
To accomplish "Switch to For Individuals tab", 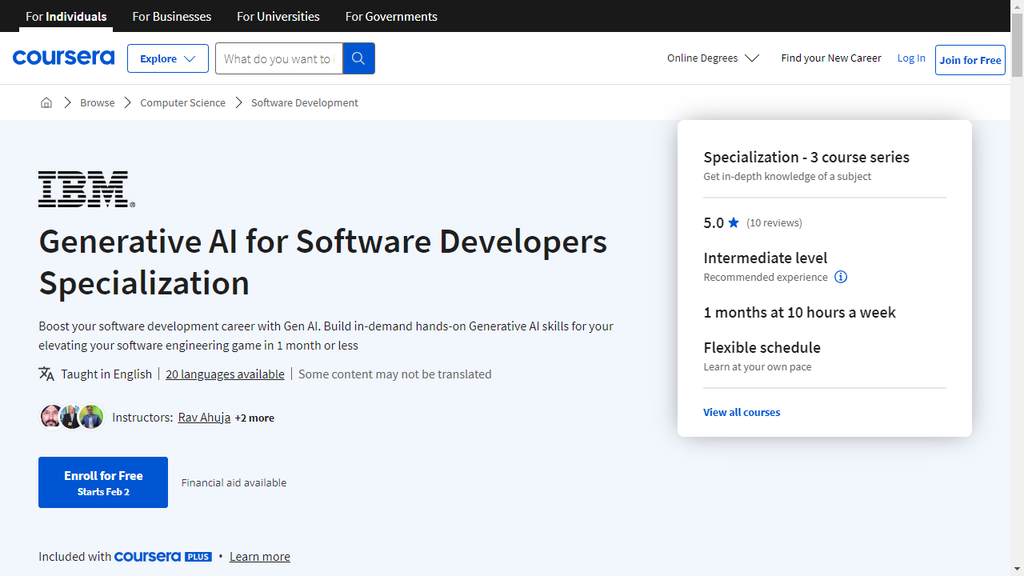I will tap(66, 16).
